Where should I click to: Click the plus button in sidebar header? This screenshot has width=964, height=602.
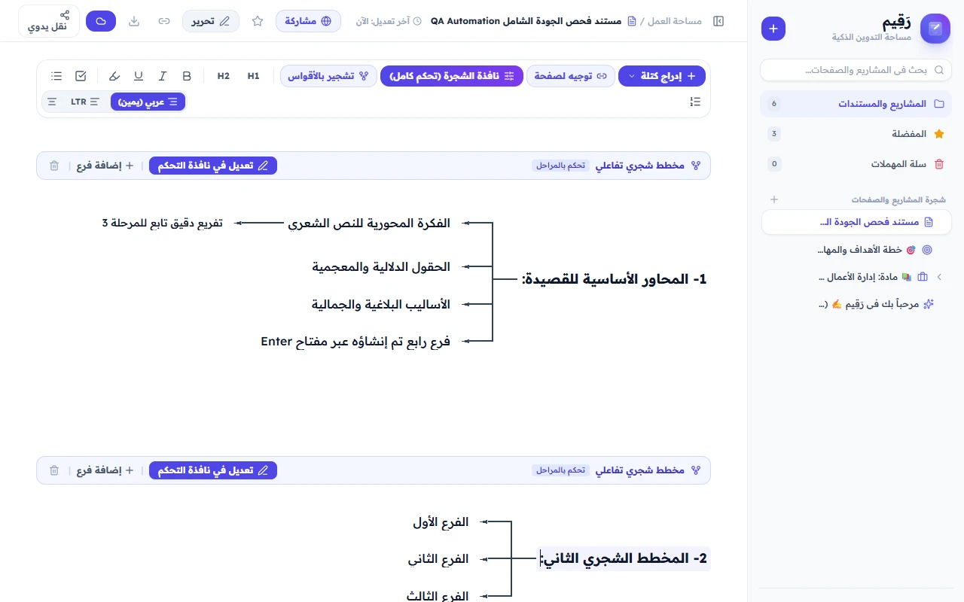coord(773,29)
